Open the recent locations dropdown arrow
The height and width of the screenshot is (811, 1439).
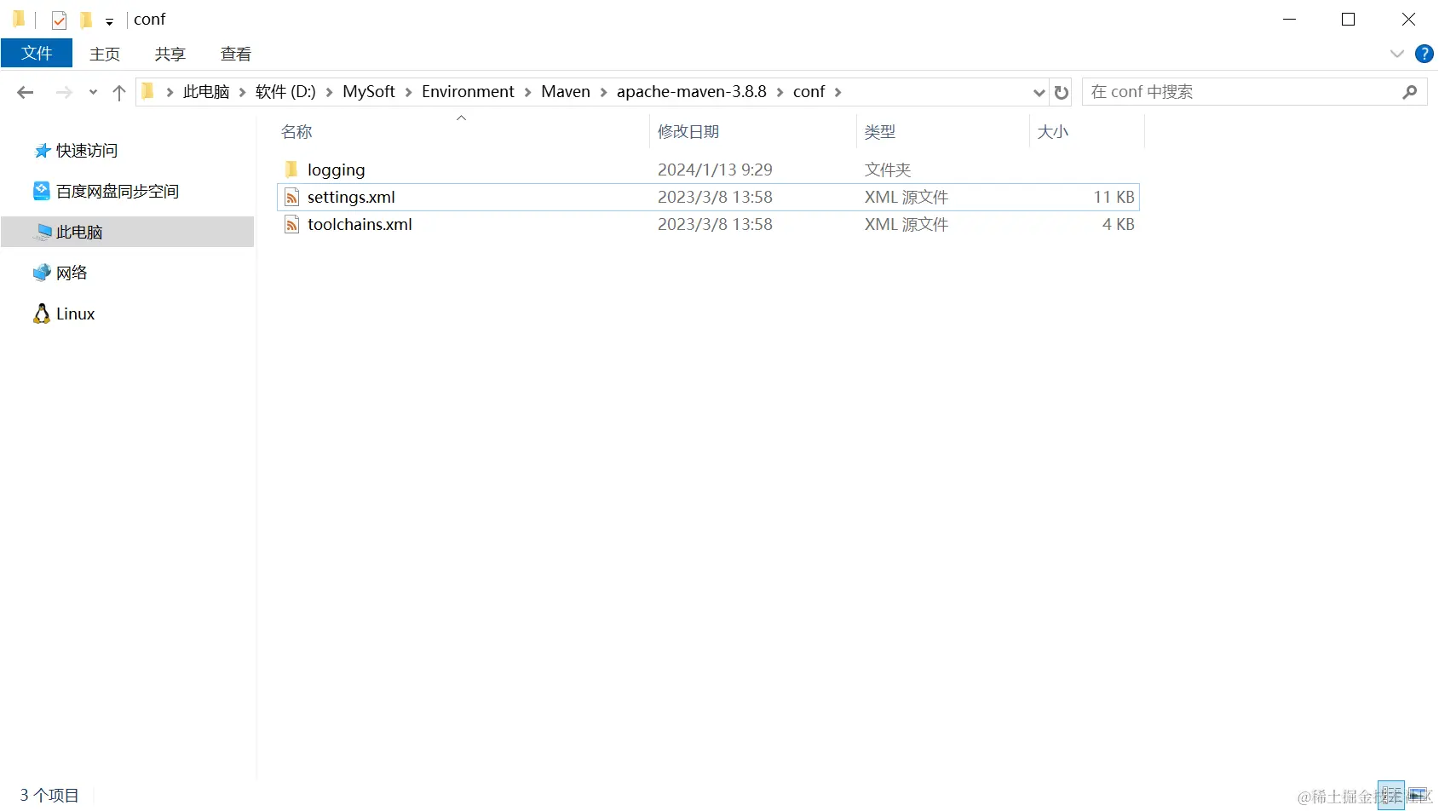[93, 92]
